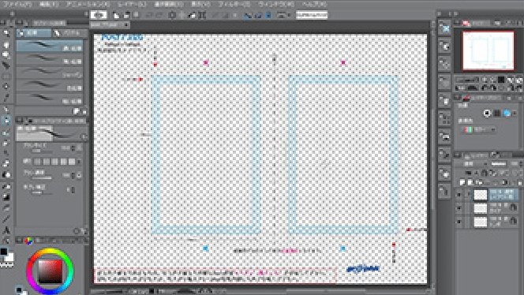Click the Undo arrow in the command bar

tap(149, 15)
